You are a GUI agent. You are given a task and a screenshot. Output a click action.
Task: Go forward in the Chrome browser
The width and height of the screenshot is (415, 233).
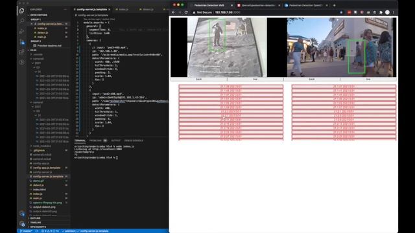click(180, 12)
